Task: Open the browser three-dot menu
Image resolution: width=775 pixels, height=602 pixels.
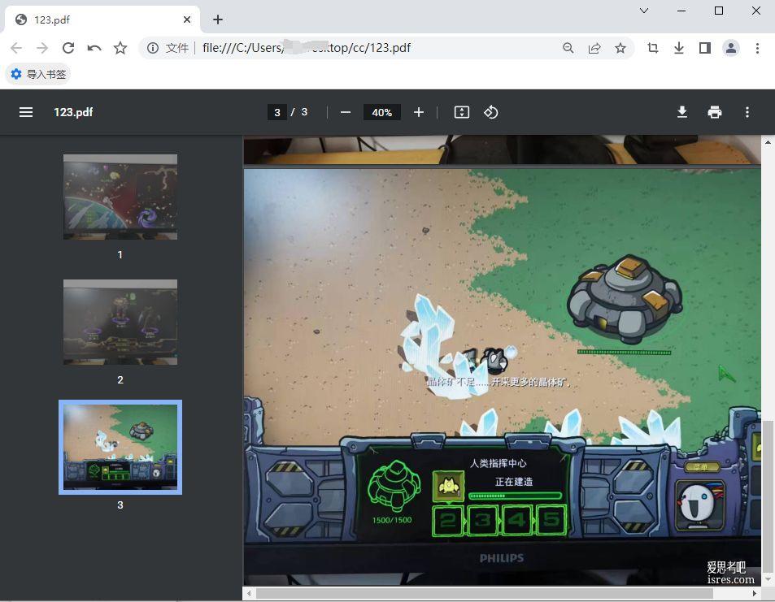Action: [x=757, y=48]
